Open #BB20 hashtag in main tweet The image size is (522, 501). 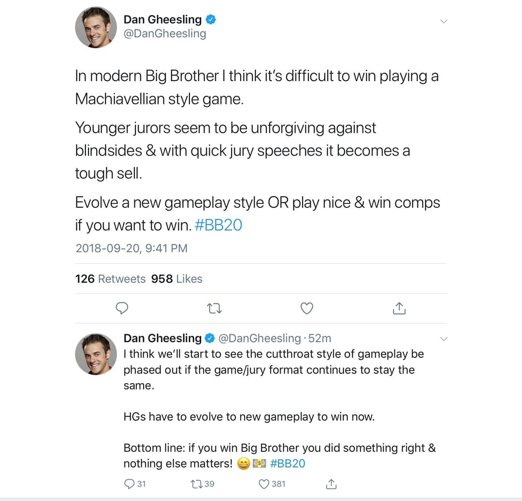click(x=218, y=226)
